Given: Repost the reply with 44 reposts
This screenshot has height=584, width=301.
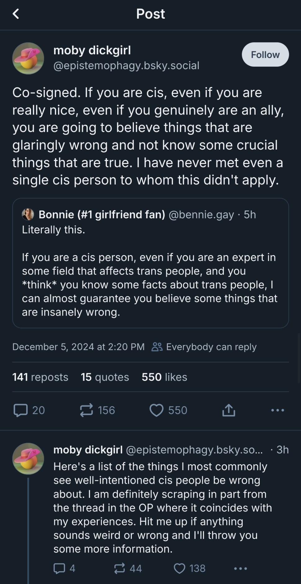Looking at the screenshot, I should tap(120, 568).
